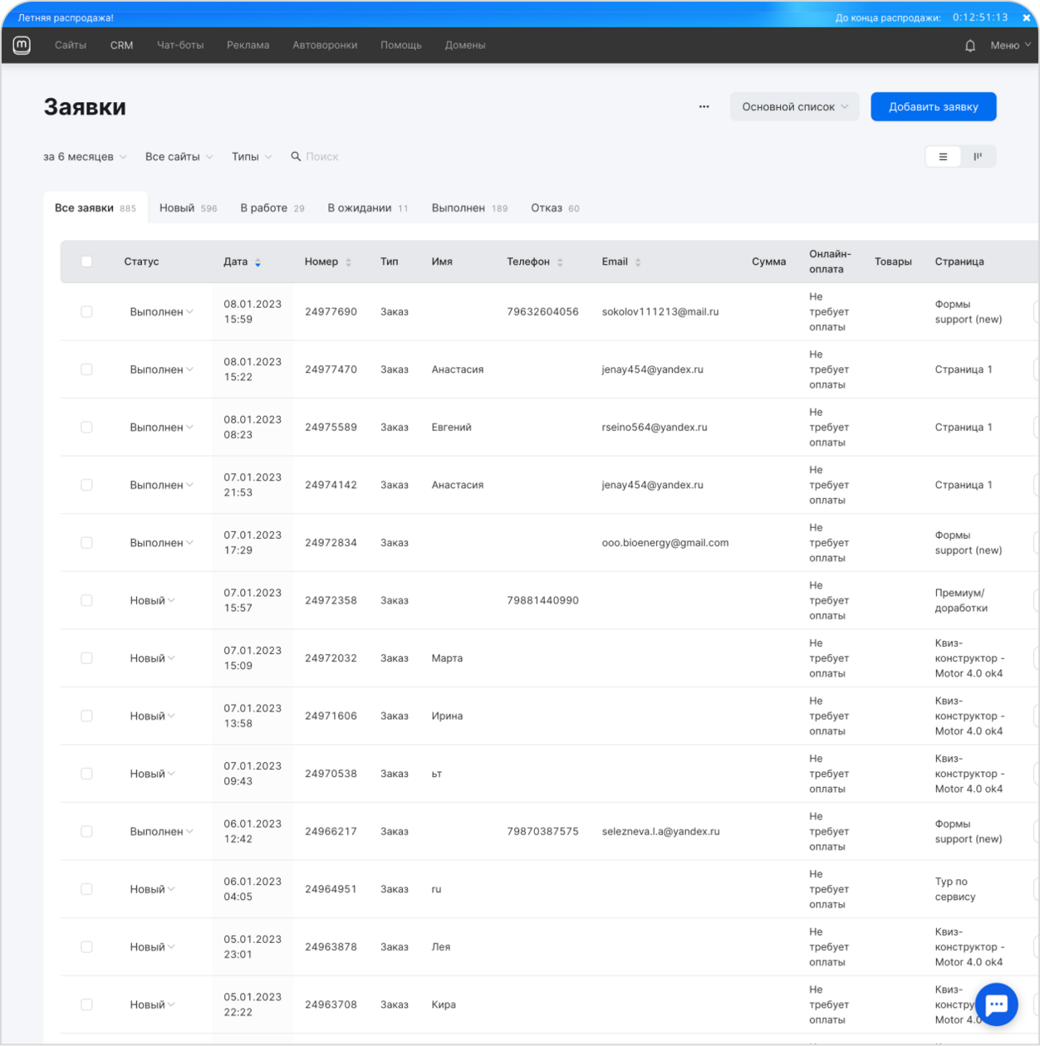This screenshot has height=1046, width=1040.
Task: Click the notification bell icon
Action: point(969,46)
